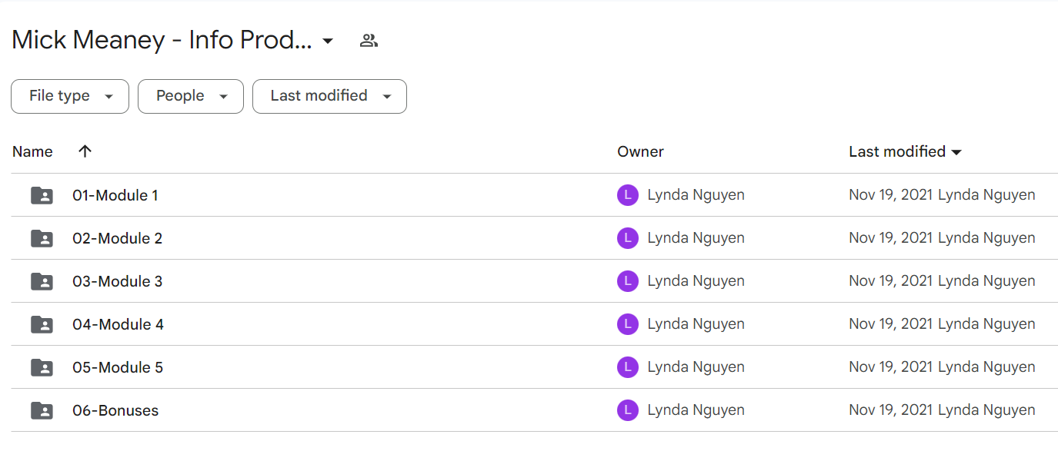Click the Name sort direction arrow

coord(85,151)
